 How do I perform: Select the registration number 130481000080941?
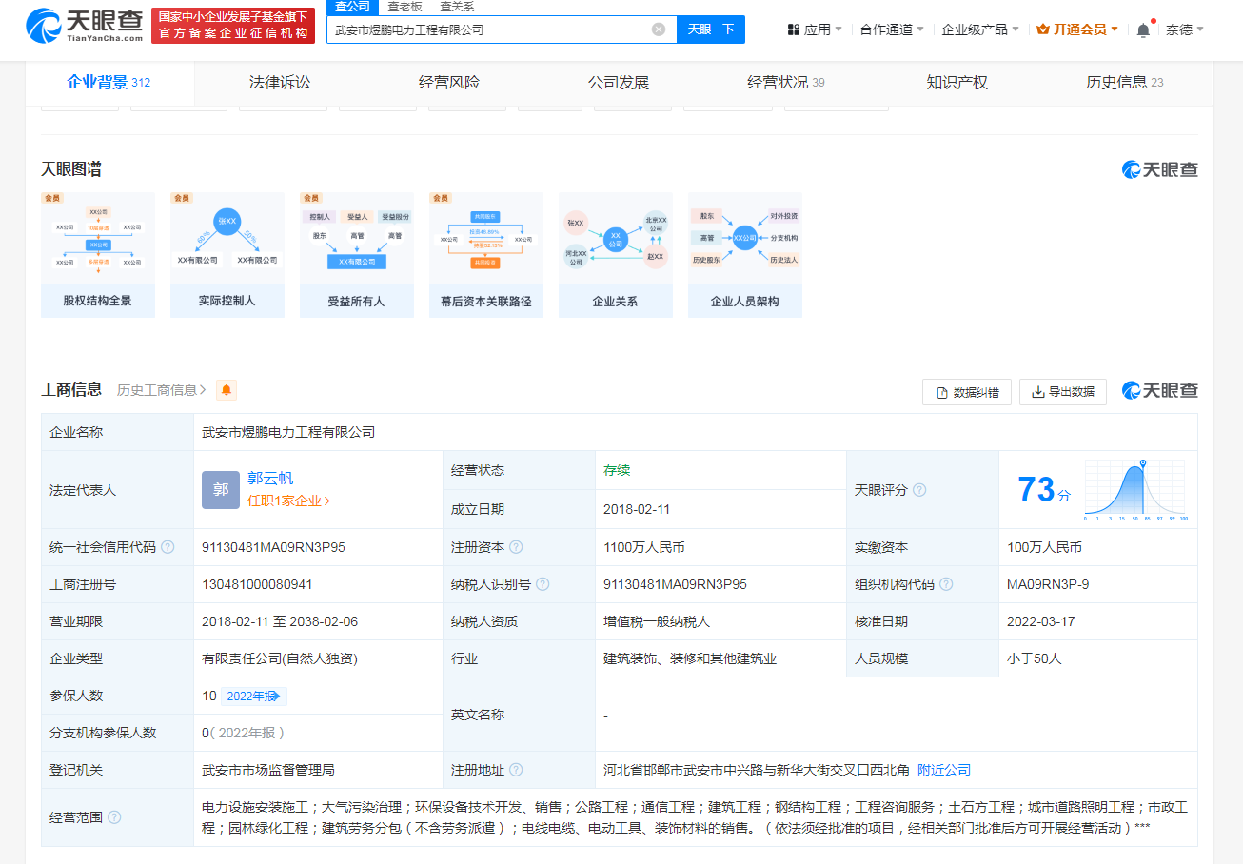[257, 584]
